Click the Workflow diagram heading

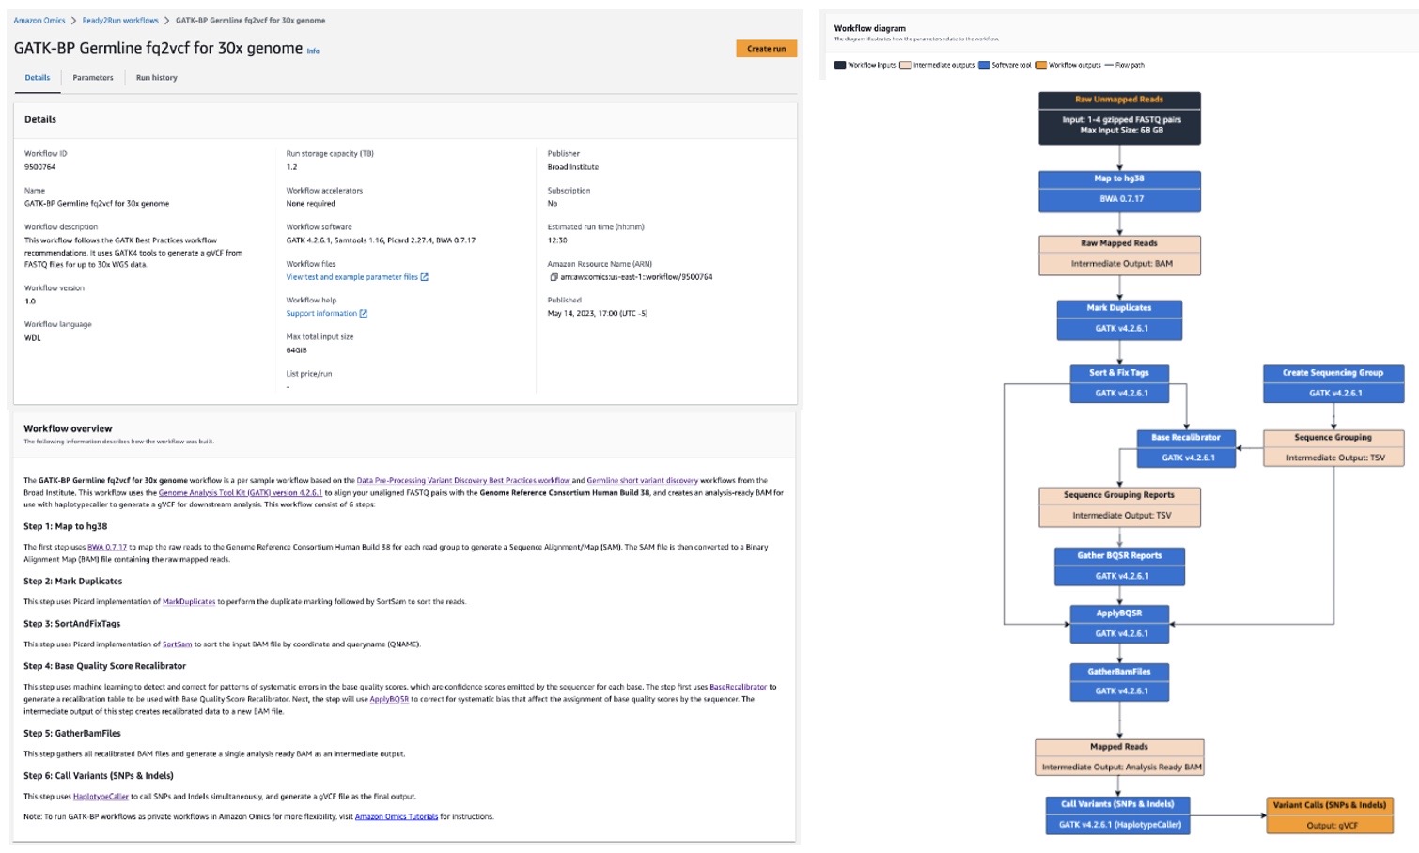pos(870,28)
